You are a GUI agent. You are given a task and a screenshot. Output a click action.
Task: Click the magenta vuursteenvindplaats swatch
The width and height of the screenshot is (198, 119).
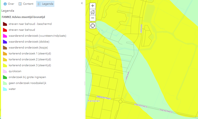(5, 36)
